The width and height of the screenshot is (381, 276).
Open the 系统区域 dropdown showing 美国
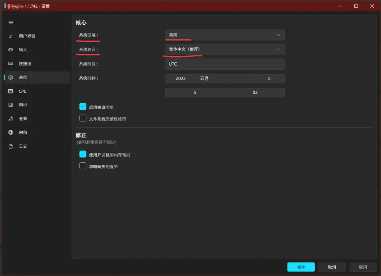[x=225, y=35]
